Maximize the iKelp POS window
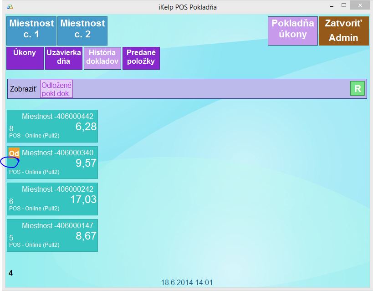Viewport: 373px width, 291px height. pyautogui.click(x=344, y=5)
